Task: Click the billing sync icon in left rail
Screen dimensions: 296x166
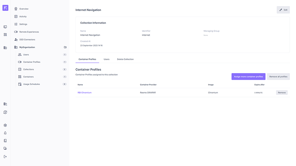Action: [5, 112]
